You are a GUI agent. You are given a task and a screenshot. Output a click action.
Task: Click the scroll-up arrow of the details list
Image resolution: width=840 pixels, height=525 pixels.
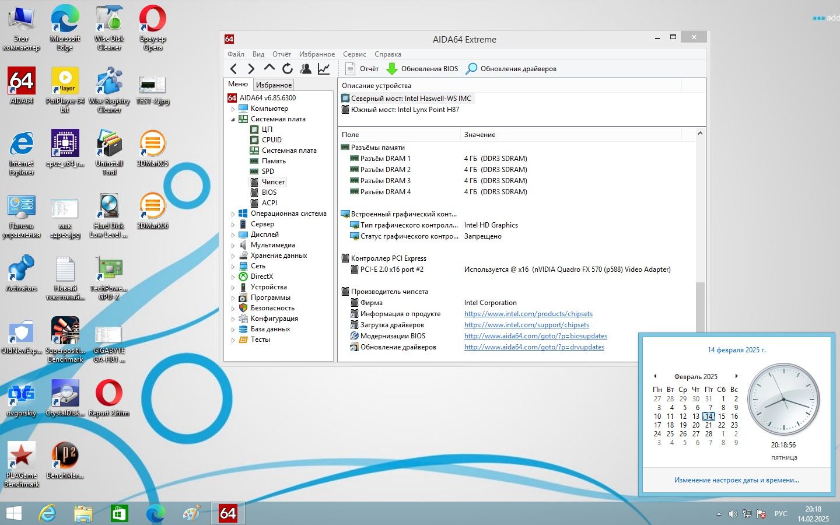700,134
